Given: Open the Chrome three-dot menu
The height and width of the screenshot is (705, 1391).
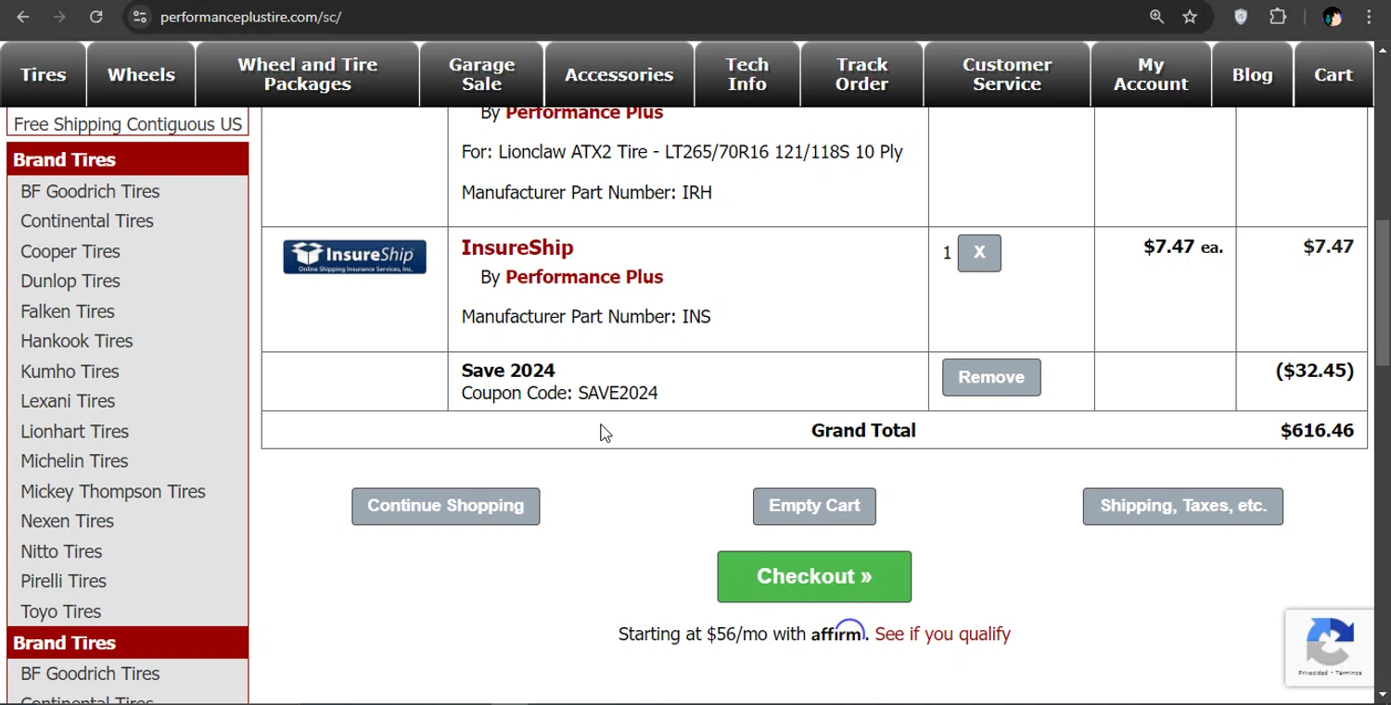Looking at the screenshot, I should click(x=1369, y=17).
